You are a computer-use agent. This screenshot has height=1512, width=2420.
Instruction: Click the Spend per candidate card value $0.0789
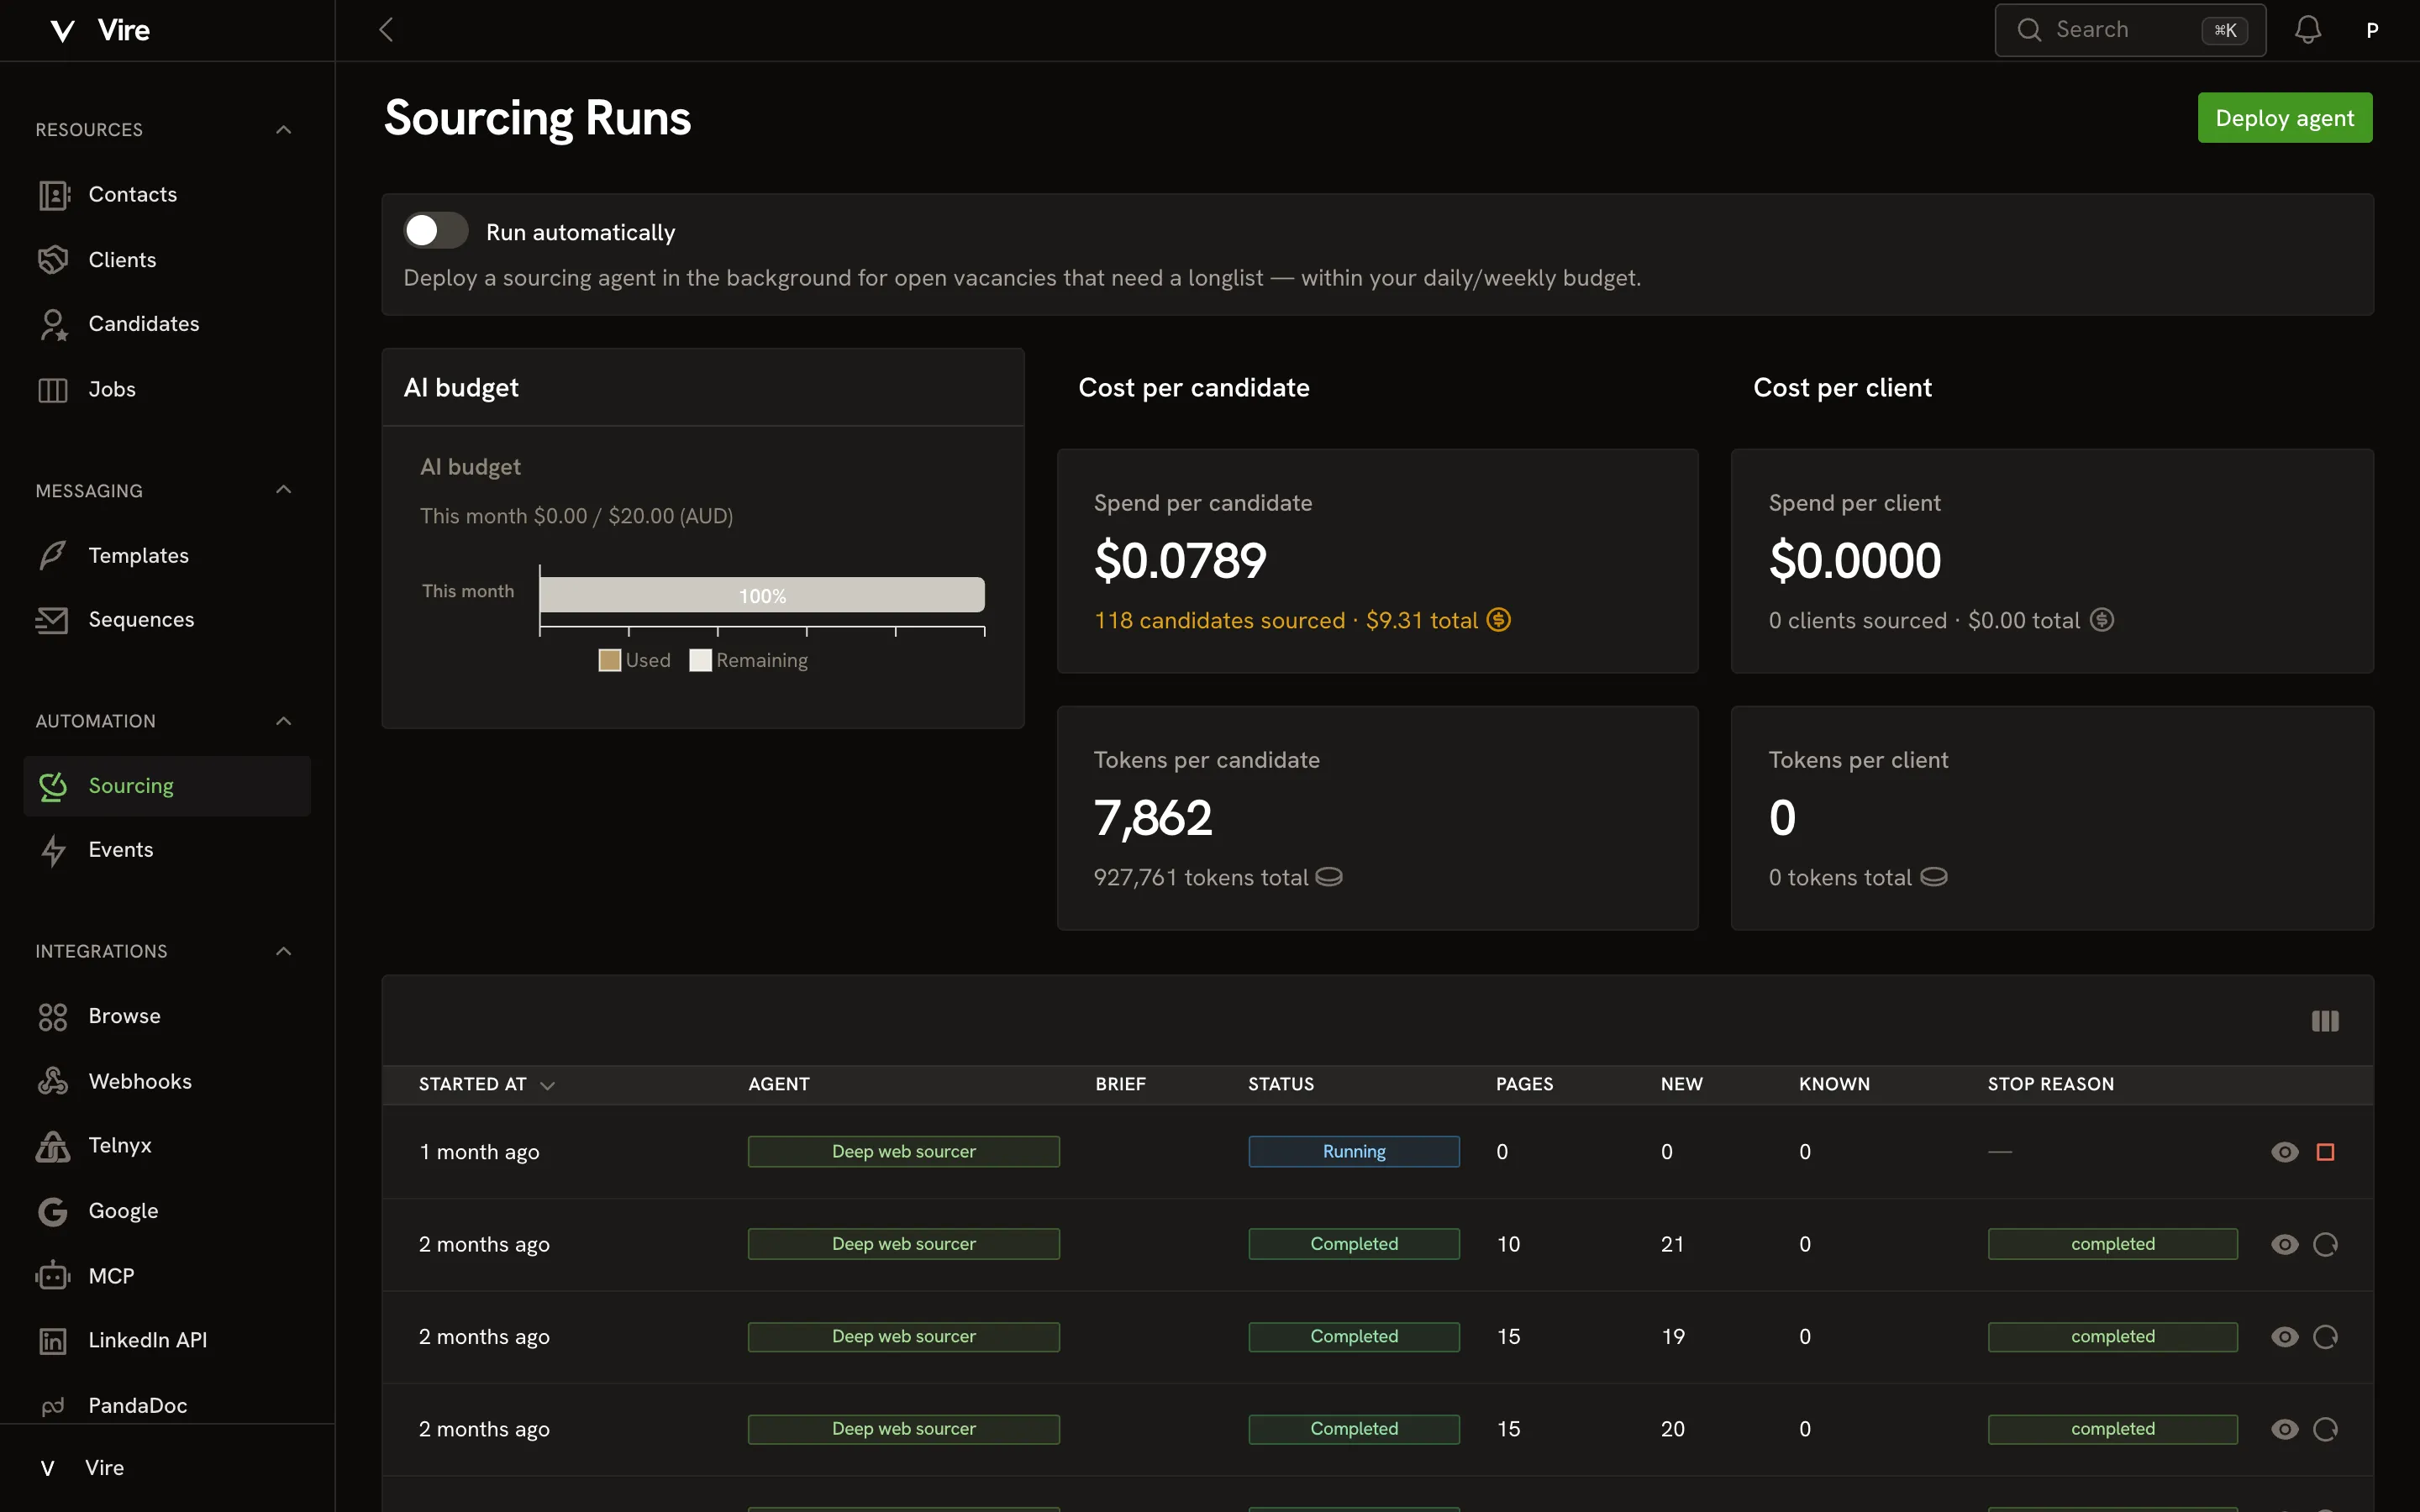click(1180, 560)
